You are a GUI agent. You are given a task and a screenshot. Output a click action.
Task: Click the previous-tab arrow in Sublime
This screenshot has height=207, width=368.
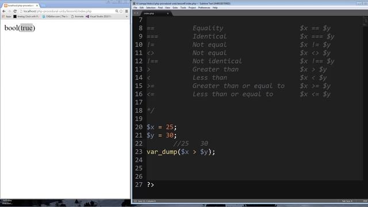point(135,13)
